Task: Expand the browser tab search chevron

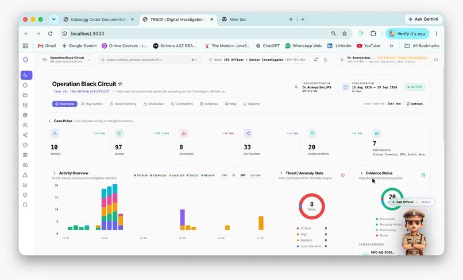Action: click(54, 20)
